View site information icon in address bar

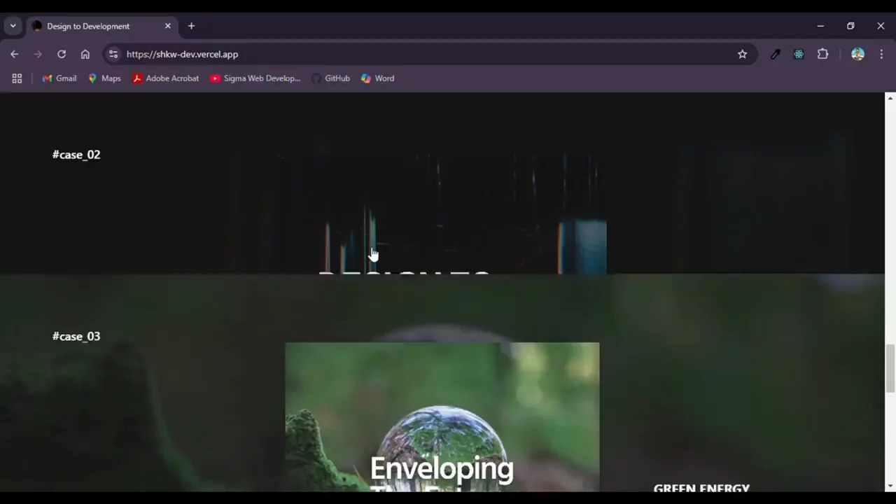113,54
